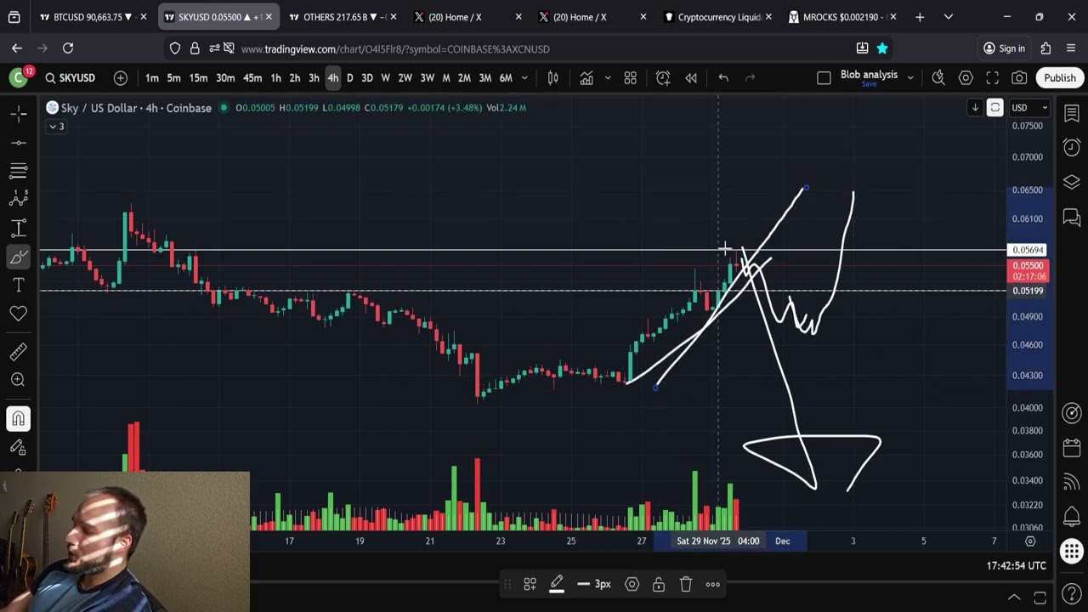Maximize the bottom panel
1088x612 pixels.
1040,597
